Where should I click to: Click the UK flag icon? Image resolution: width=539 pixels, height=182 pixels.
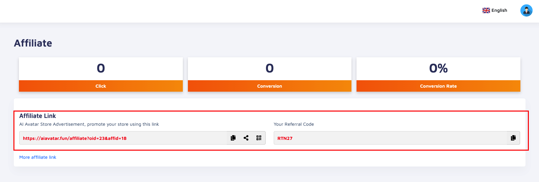[x=486, y=10]
